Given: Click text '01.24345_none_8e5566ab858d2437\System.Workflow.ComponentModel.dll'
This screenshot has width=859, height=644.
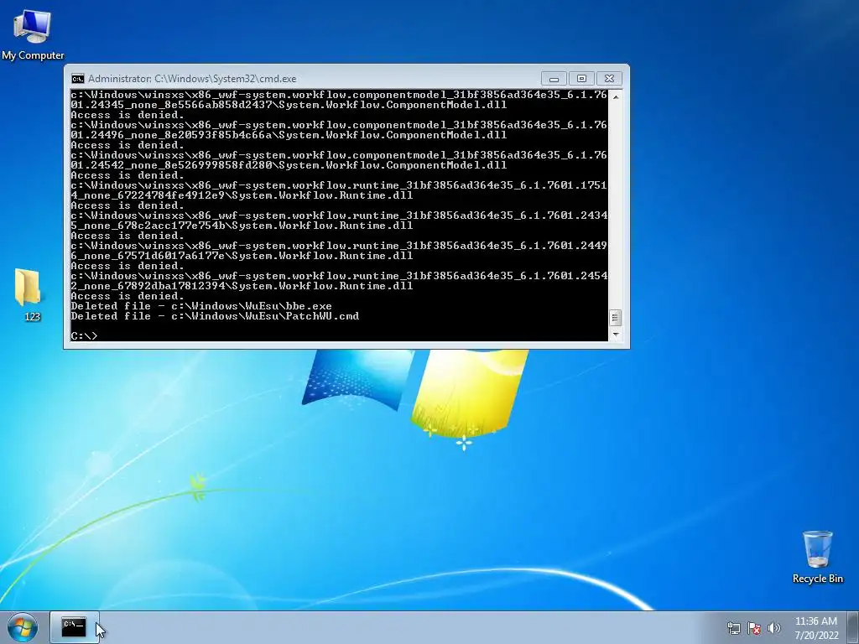Looking at the screenshot, I should click(x=289, y=105).
